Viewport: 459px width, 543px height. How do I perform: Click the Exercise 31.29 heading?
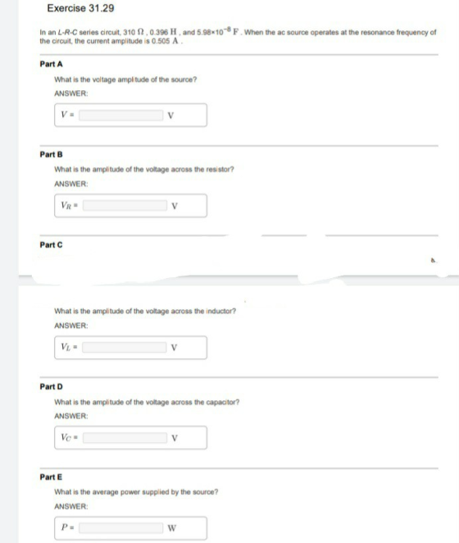[80, 8]
